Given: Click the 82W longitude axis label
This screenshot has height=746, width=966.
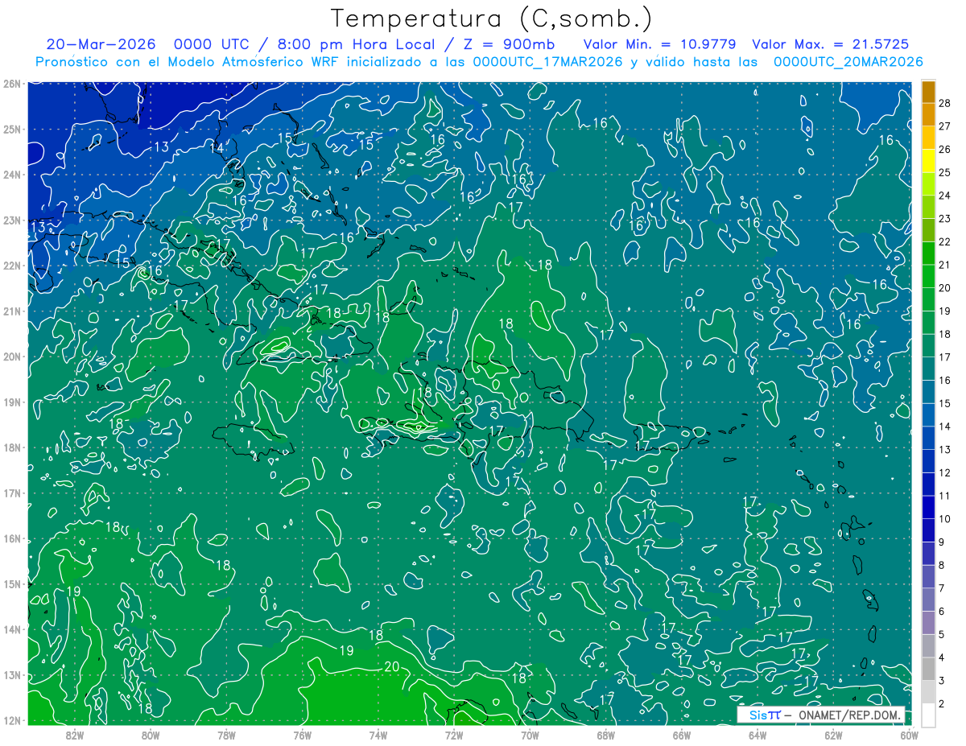Looking at the screenshot, I should [75, 735].
